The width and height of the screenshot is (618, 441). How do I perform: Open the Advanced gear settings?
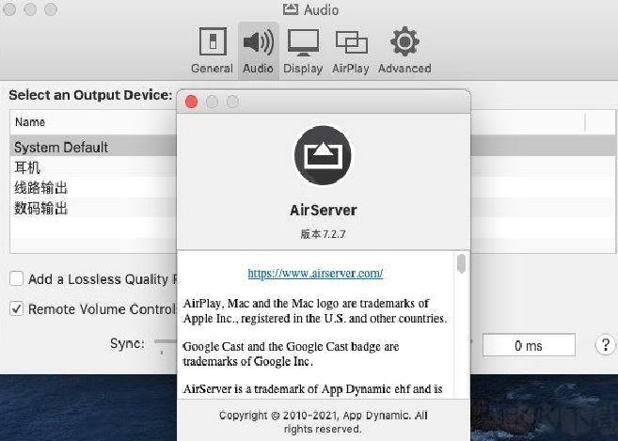[x=404, y=51]
